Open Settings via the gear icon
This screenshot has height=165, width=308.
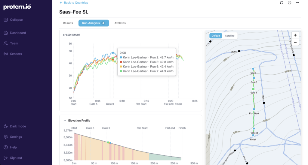tap(6, 137)
